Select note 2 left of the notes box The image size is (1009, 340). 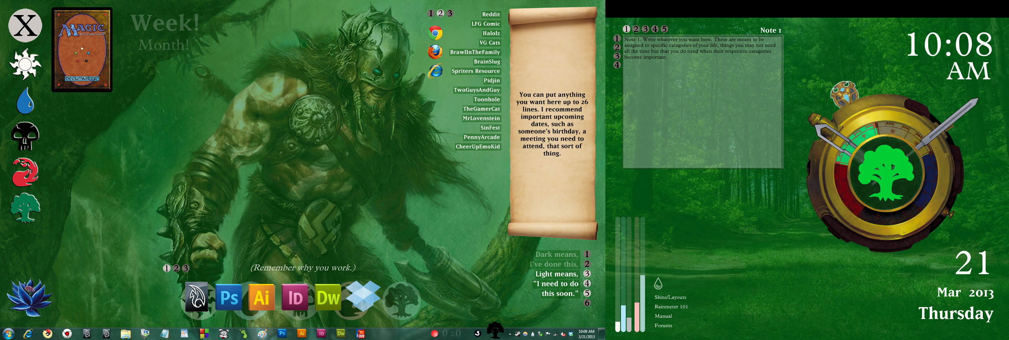click(617, 47)
